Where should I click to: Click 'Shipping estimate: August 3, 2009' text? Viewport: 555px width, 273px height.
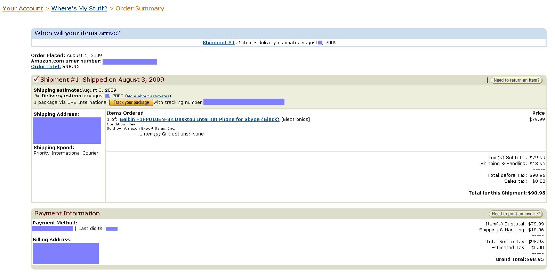click(x=75, y=90)
